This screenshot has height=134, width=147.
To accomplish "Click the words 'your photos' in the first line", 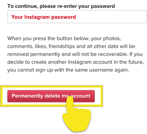I will 106,39.
